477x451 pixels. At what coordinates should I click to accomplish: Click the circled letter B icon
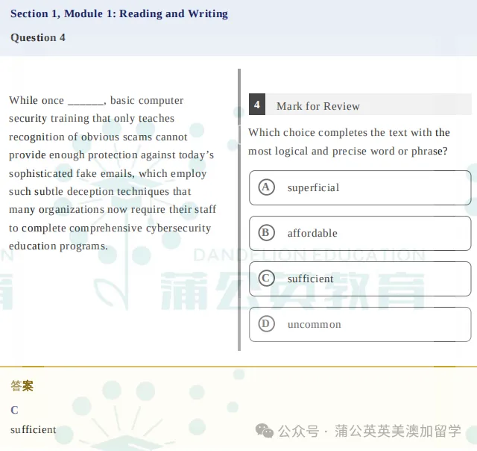click(x=266, y=233)
